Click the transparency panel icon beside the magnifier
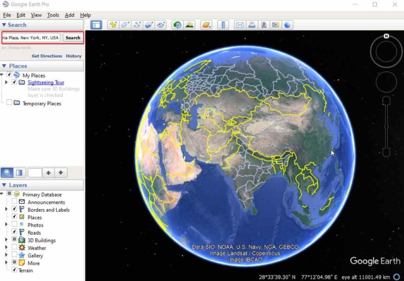Viewport: 404px width, 281px height. (19, 173)
